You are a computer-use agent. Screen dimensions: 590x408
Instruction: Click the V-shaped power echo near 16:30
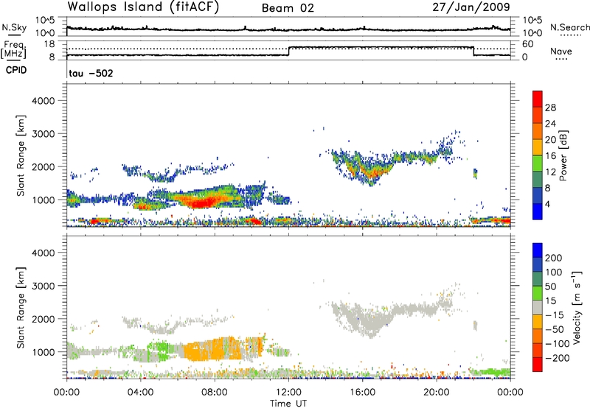(x=371, y=169)
